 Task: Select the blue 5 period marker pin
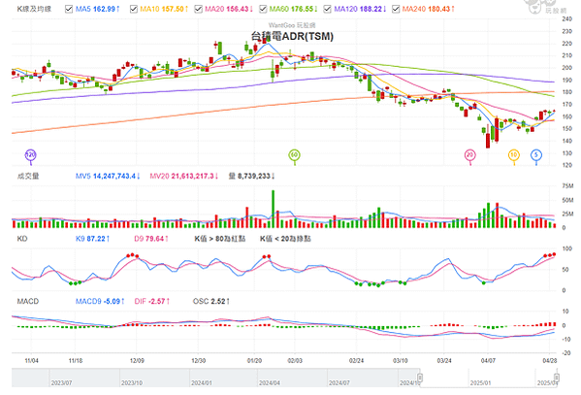[536, 155]
